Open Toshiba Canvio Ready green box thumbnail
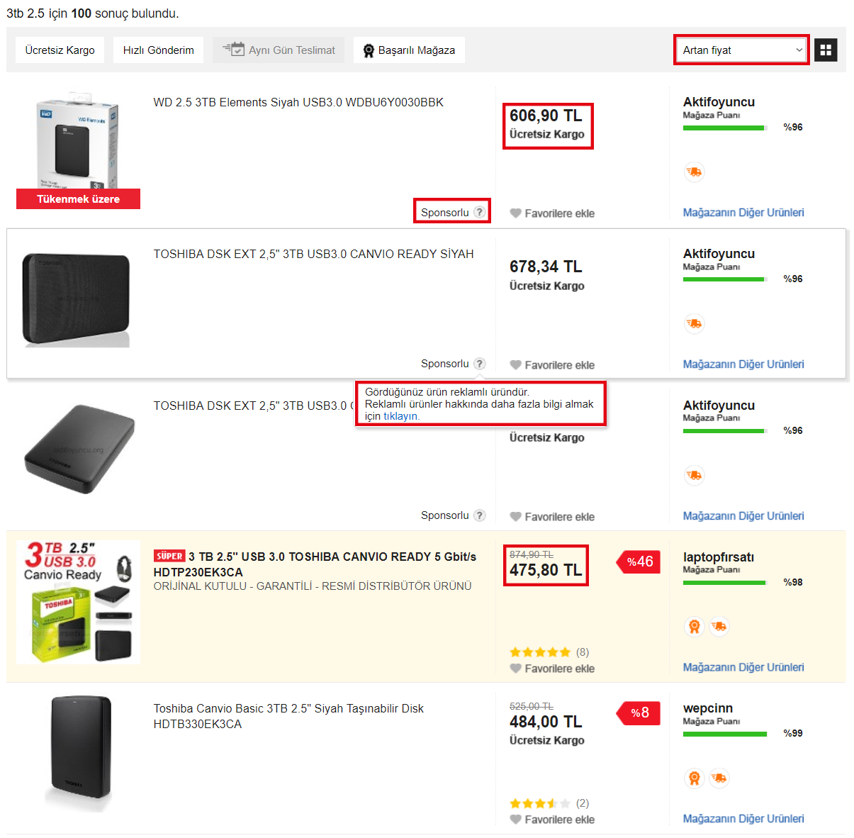The width and height of the screenshot is (854, 838). 78,602
